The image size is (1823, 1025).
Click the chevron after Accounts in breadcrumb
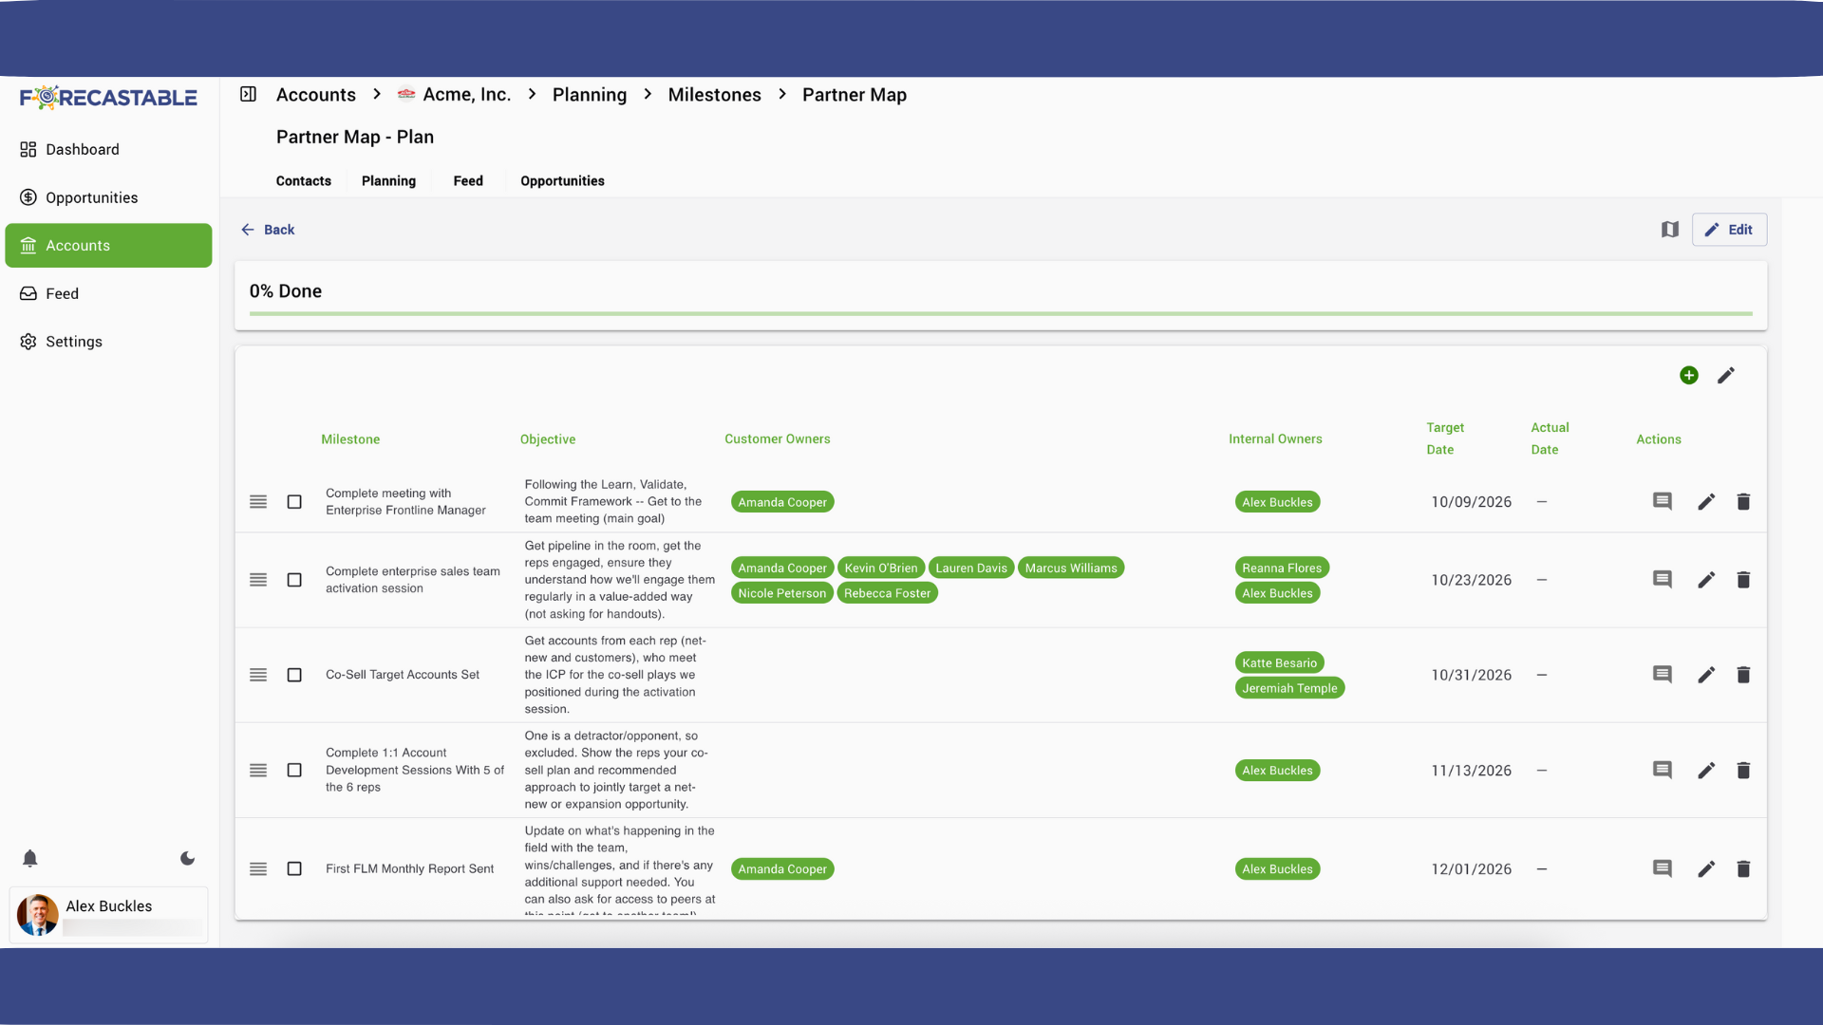tap(377, 94)
